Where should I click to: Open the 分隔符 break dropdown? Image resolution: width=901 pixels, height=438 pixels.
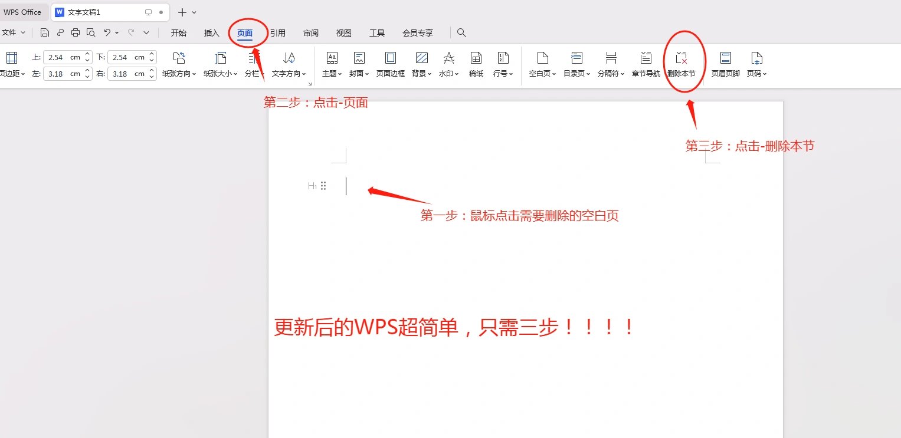611,74
